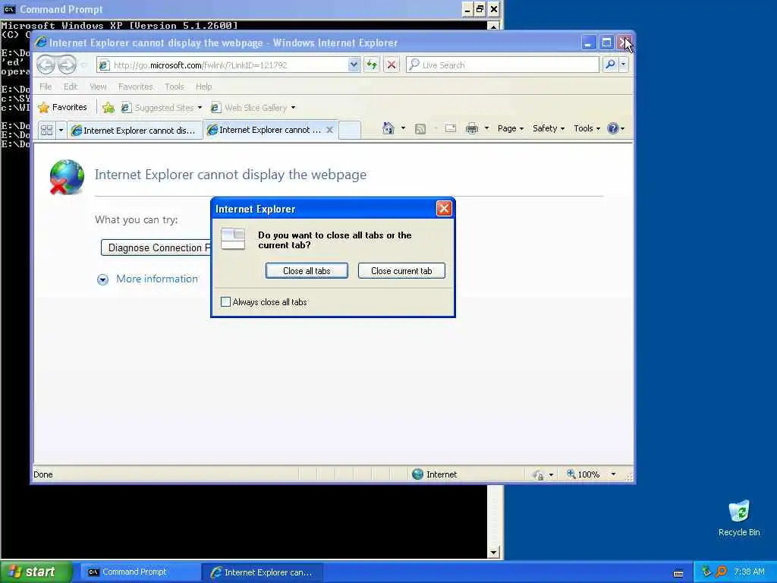Click the Forward navigation arrow in Internet Explorer

(x=67, y=65)
